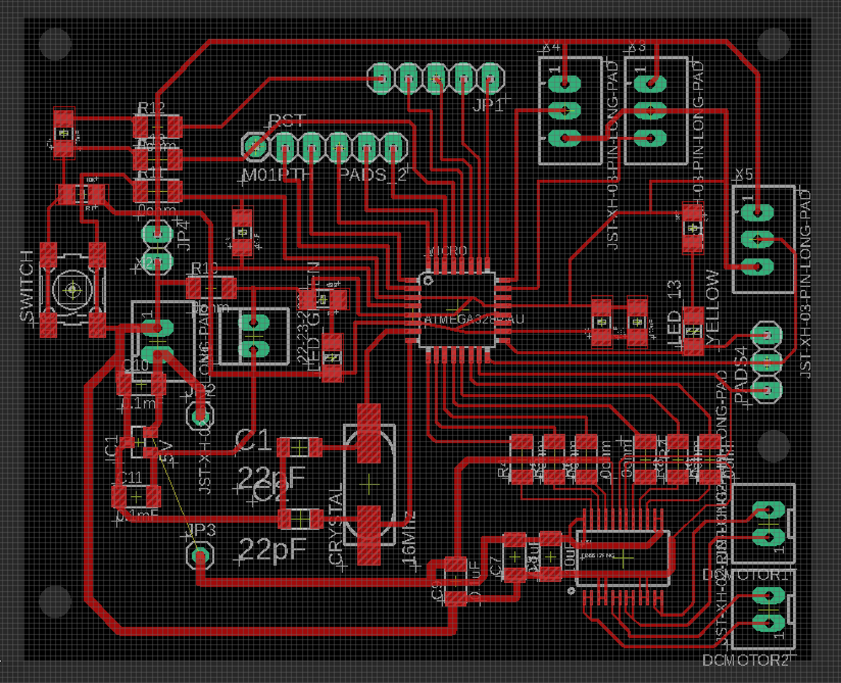Click the X4 connector label
The width and height of the screenshot is (841, 683).
click(551, 47)
